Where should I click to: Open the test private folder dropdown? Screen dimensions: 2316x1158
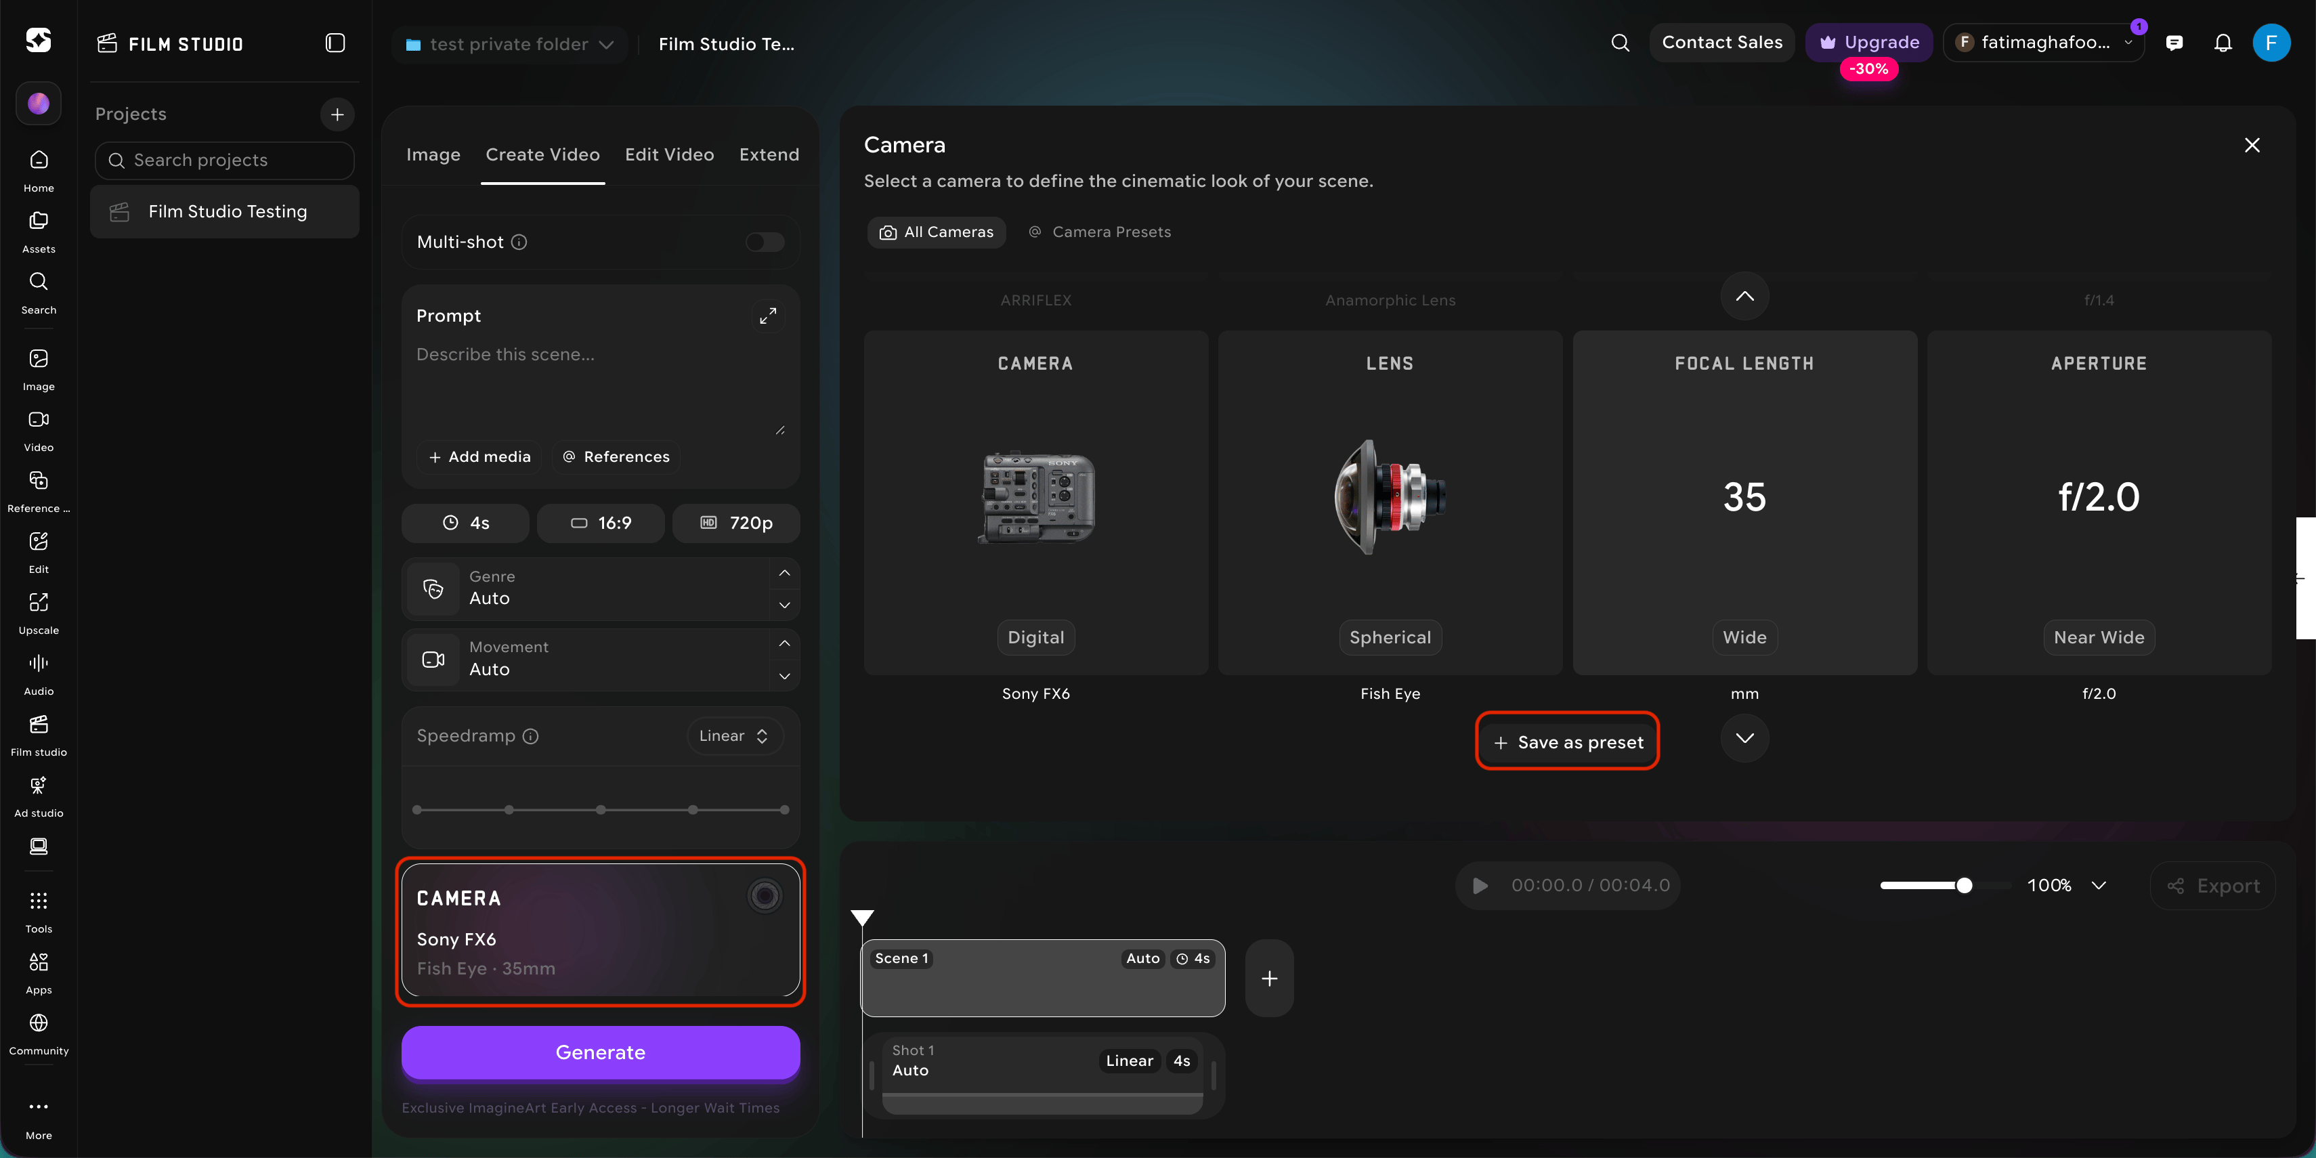point(509,44)
